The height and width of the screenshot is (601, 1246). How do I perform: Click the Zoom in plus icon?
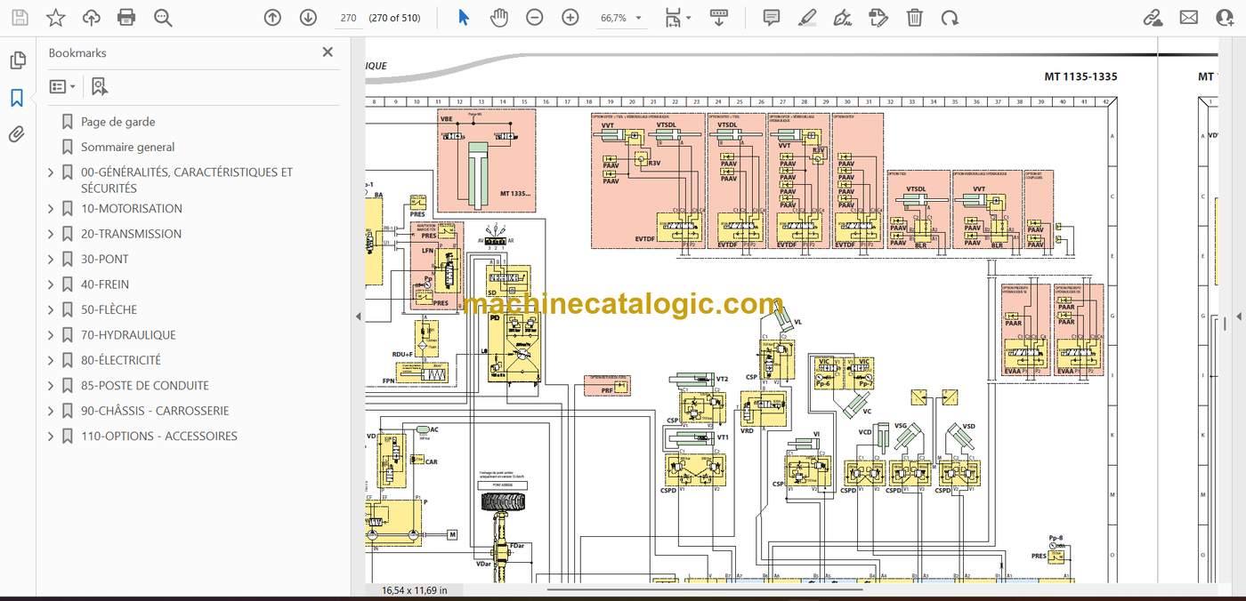coord(570,17)
